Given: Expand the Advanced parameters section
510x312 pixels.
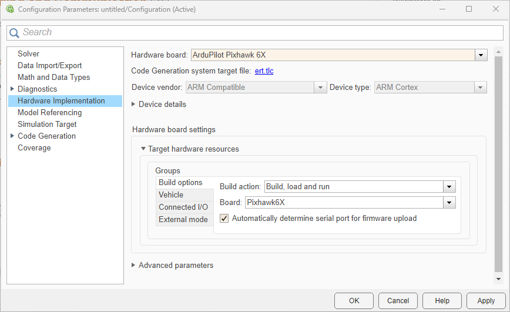Looking at the screenshot, I should tap(133, 266).
